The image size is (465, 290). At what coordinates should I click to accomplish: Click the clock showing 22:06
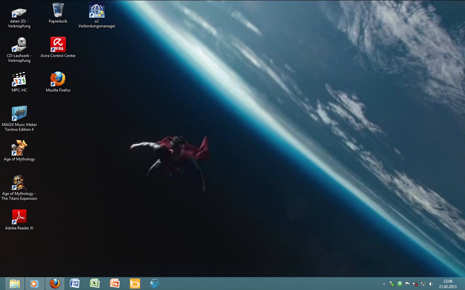[448, 284]
